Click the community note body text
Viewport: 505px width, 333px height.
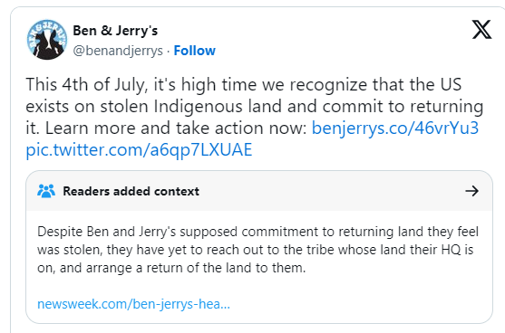[x=257, y=250]
